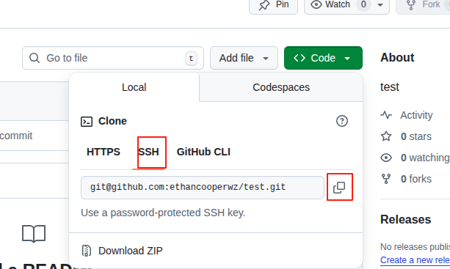Image resolution: width=450 pixels, height=269 pixels.
Task: Click the t shortcut key hint
Action: [x=191, y=59]
